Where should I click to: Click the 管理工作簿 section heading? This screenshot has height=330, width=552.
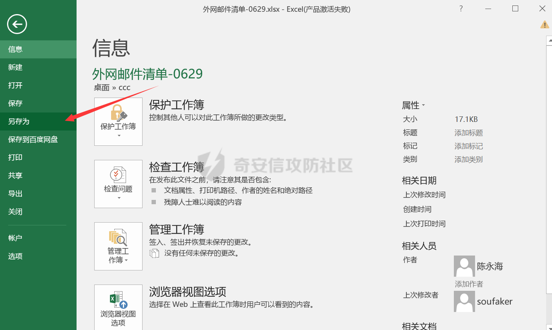[177, 229]
